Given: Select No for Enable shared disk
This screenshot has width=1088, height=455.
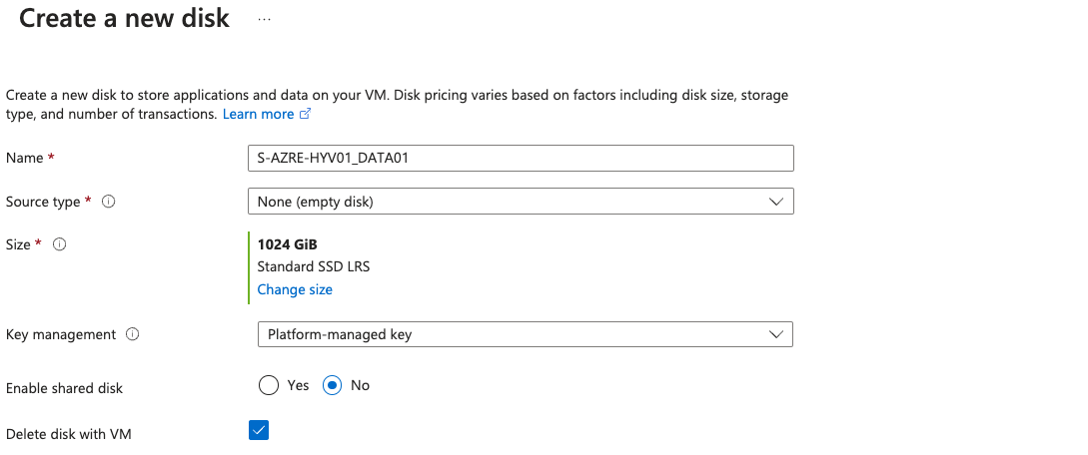Looking at the screenshot, I should (333, 385).
